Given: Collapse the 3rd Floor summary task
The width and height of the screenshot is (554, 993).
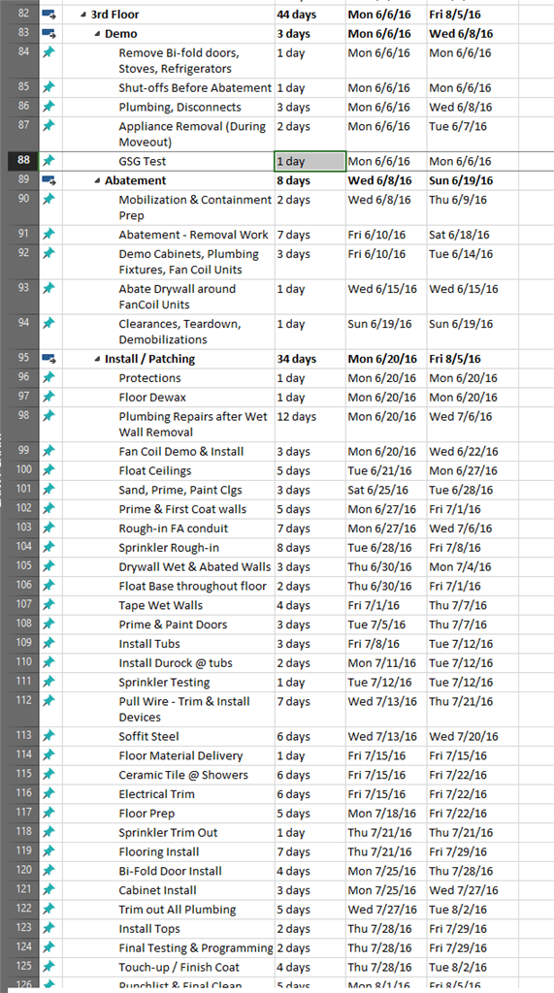Looking at the screenshot, I should point(83,15).
